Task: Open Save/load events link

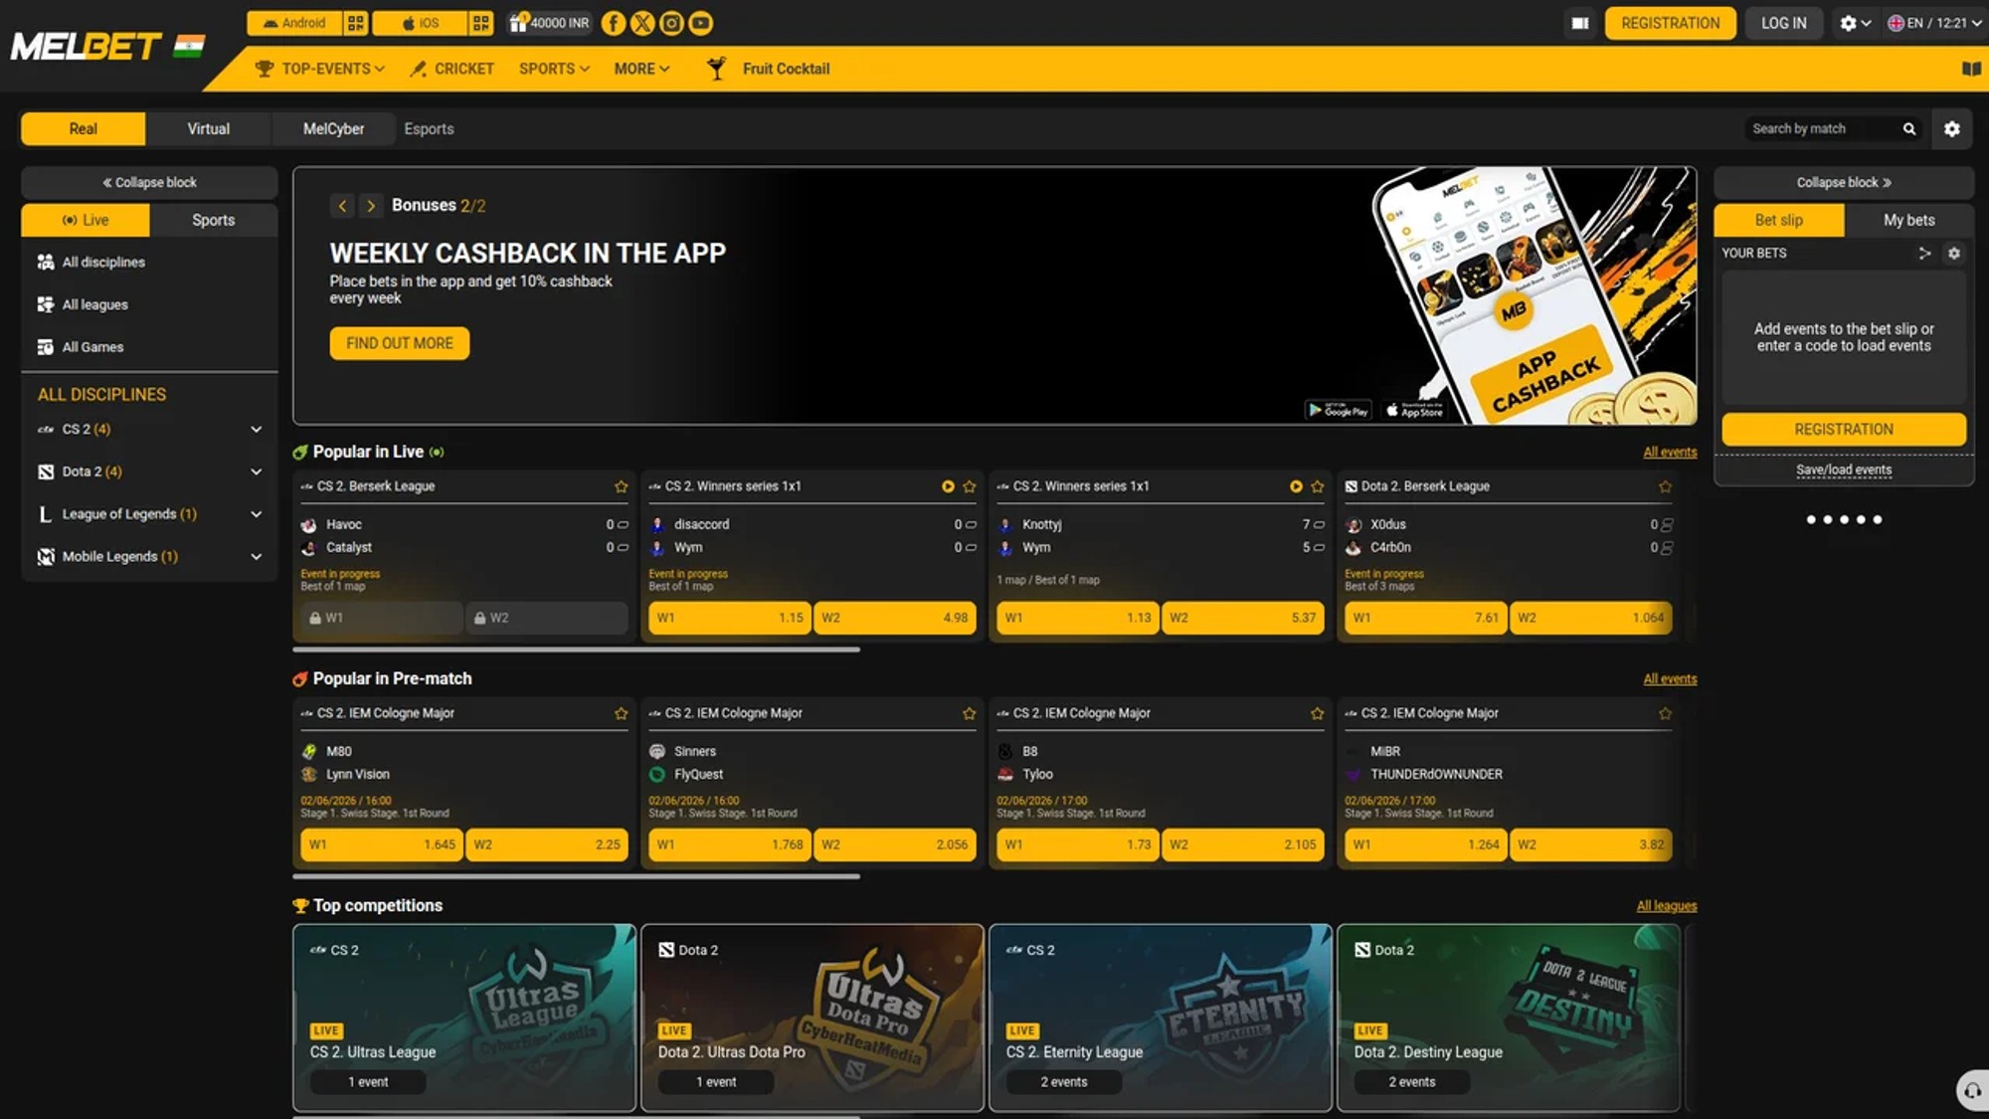Action: coord(1844,469)
